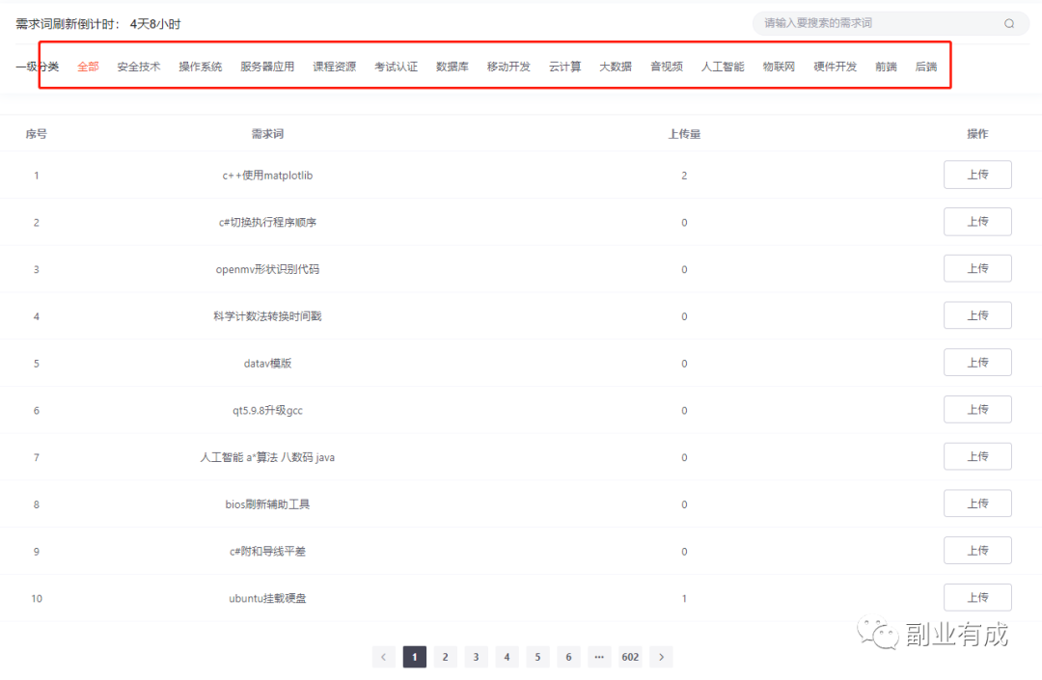
Task: Open the 云计算 category
Action: 564,67
